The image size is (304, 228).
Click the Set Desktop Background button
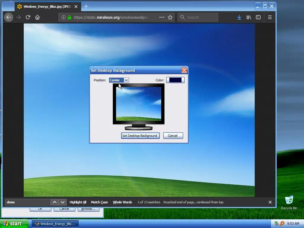(140, 136)
